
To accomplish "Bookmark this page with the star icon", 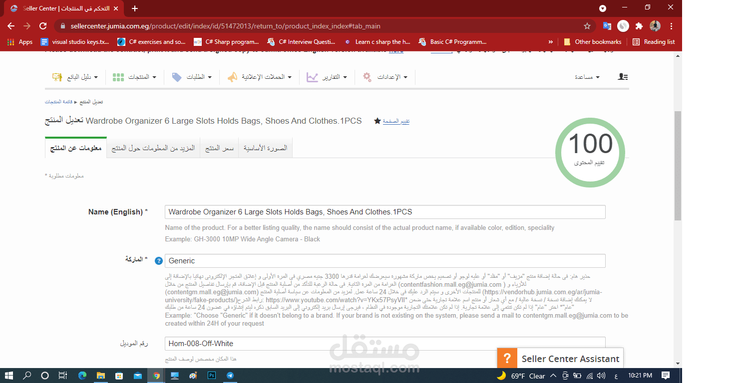I will coord(587,26).
